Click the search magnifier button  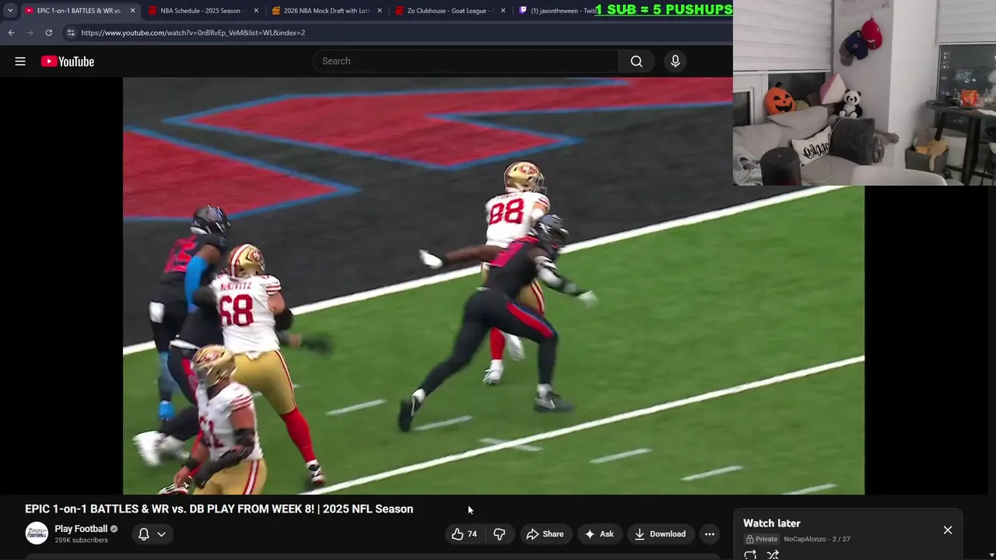click(x=637, y=61)
